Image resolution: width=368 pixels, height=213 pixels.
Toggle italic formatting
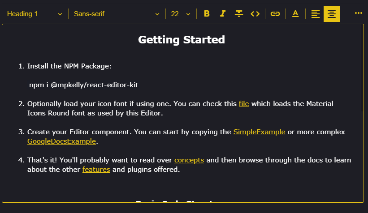coord(223,14)
